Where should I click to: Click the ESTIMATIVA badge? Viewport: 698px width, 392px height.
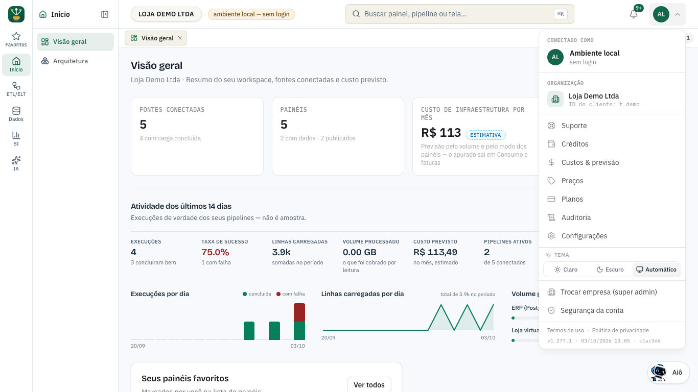[x=485, y=135]
